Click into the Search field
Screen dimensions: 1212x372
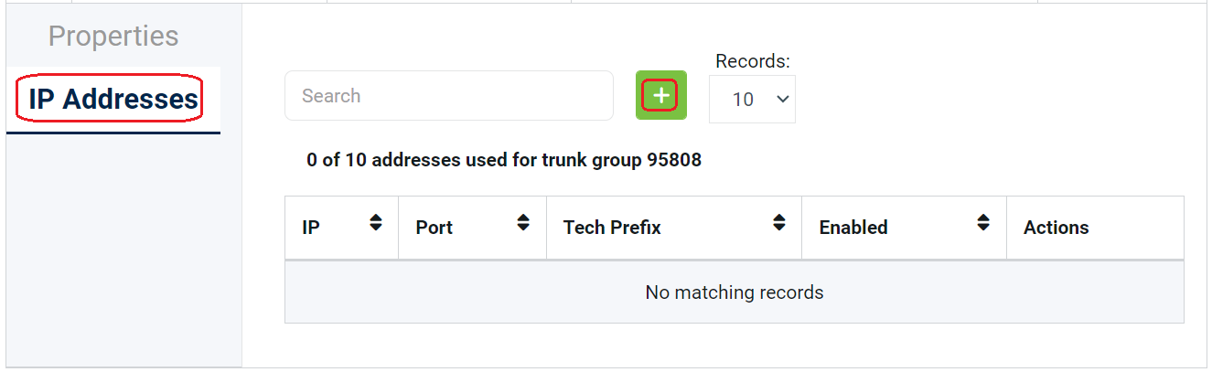448,95
